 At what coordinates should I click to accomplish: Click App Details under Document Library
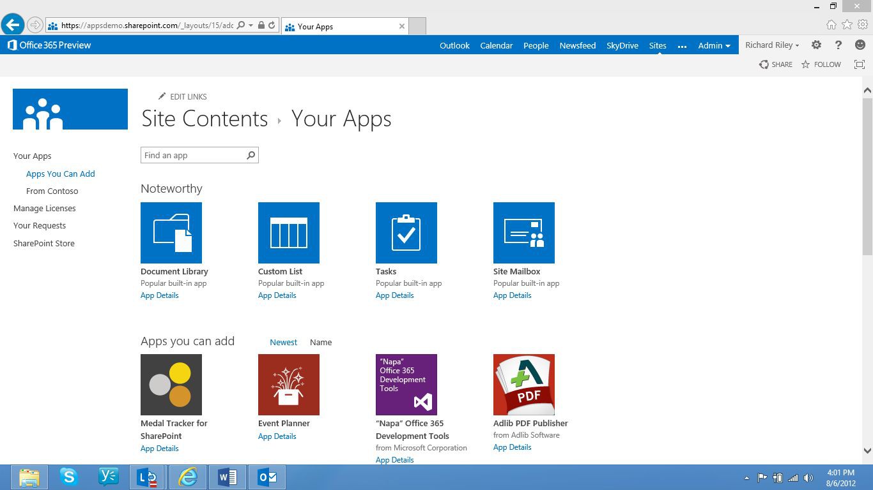click(x=160, y=295)
